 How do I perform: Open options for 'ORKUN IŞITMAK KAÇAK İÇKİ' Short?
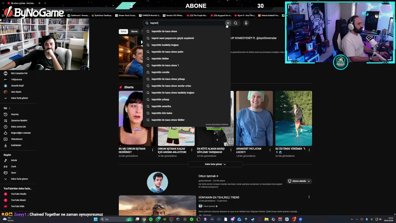(x=192, y=150)
